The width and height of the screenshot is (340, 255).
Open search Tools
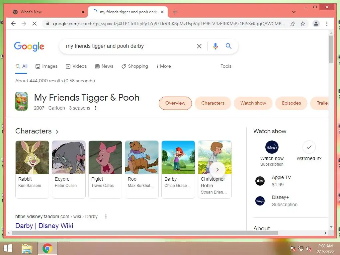pos(226,66)
